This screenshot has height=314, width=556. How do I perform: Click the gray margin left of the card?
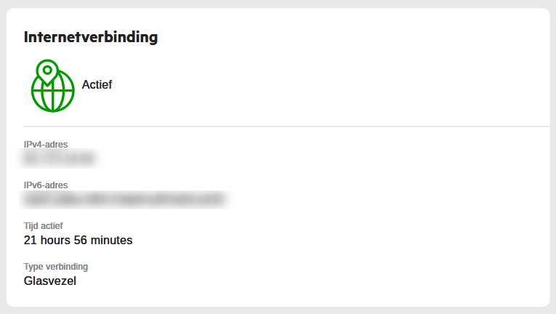click(3, 157)
